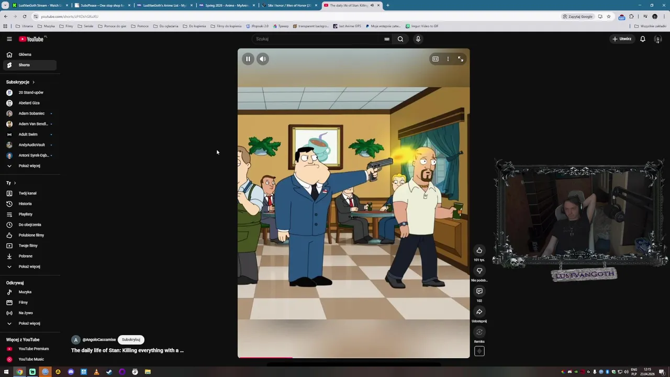
Task: Switch to the SubsPlease browser tab
Action: 102,5
